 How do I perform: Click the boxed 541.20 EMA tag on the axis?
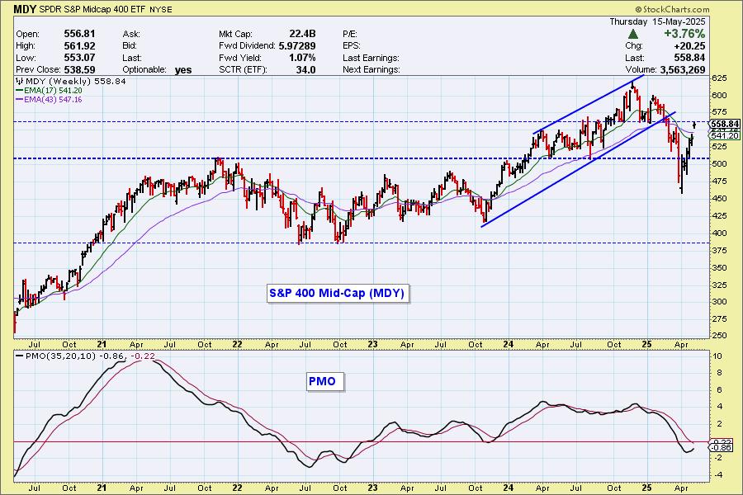pyautogui.click(x=725, y=135)
